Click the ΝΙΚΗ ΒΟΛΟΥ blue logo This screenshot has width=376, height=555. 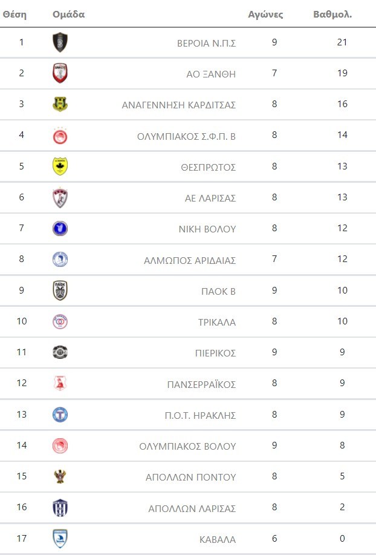[x=60, y=228]
